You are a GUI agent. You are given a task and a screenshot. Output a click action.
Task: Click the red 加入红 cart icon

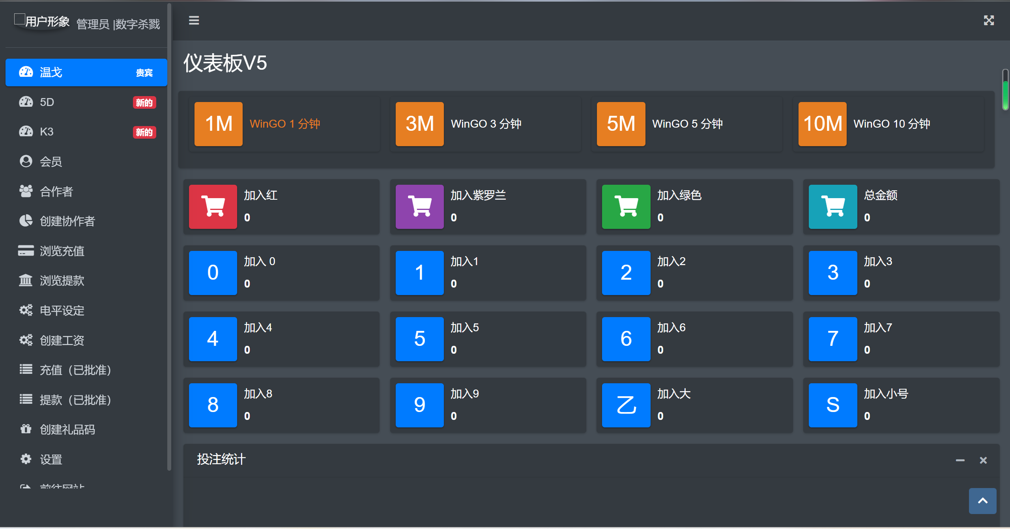click(213, 206)
